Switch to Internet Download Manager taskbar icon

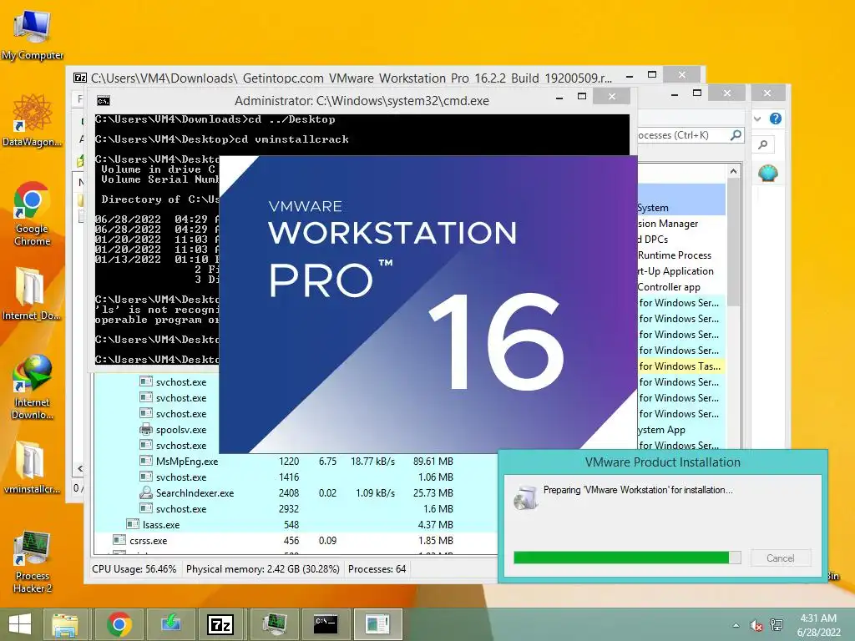[x=170, y=624]
